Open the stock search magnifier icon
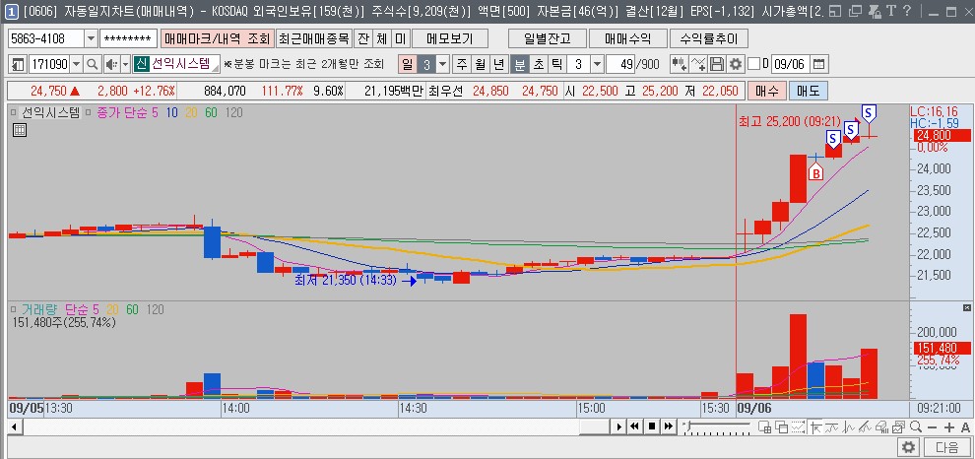 [92, 64]
